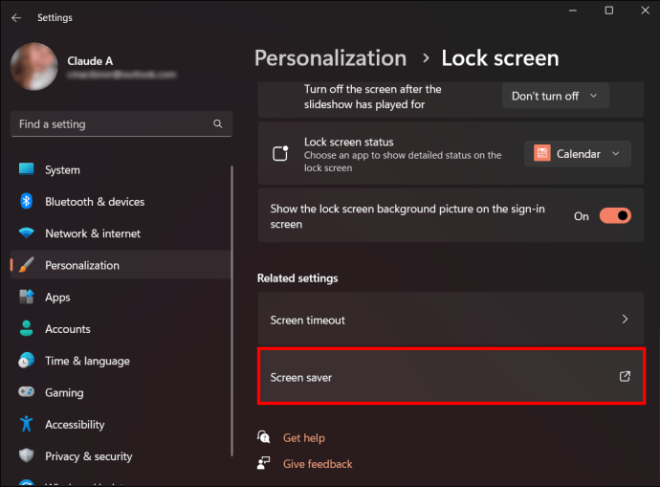Viewport: 660px width, 487px height.
Task: Open the Give feedback link
Action: [318, 464]
